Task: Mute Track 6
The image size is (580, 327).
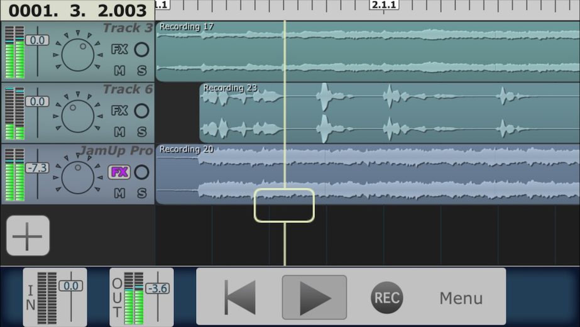Action: click(119, 131)
